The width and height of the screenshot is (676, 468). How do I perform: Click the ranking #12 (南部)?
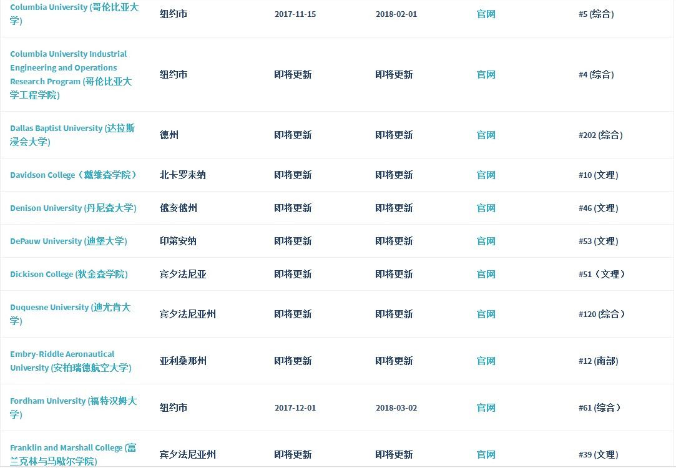pyautogui.click(x=599, y=361)
